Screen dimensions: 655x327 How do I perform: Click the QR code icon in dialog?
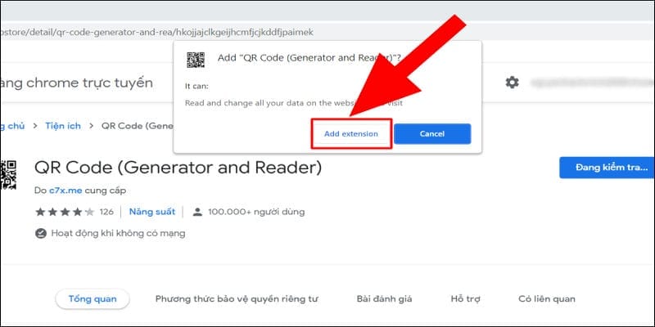coord(196,60)
